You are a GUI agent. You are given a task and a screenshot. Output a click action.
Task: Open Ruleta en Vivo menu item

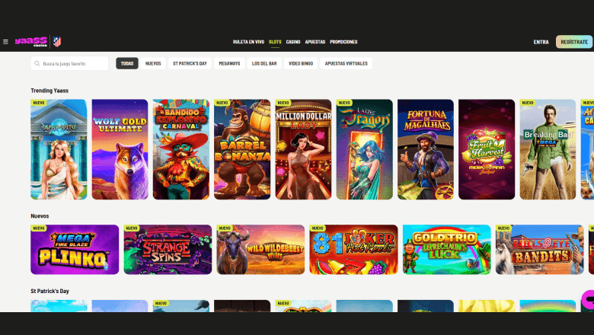pyautogui.click(x=248, y=42)
